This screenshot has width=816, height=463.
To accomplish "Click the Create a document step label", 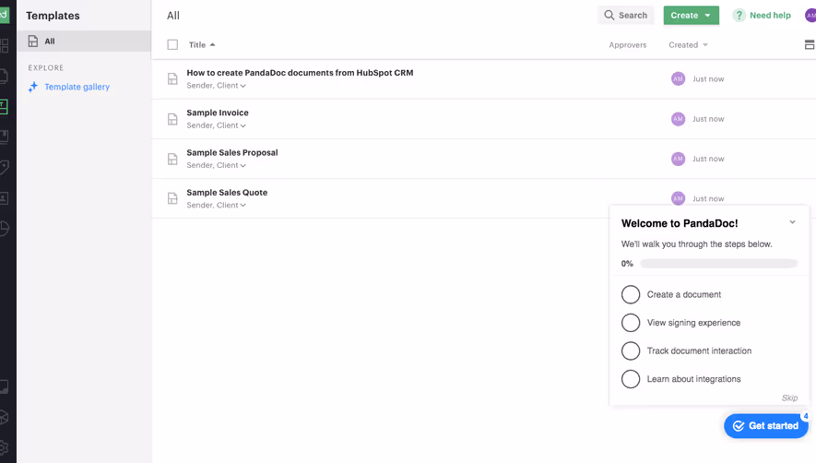I will [684, 294].
